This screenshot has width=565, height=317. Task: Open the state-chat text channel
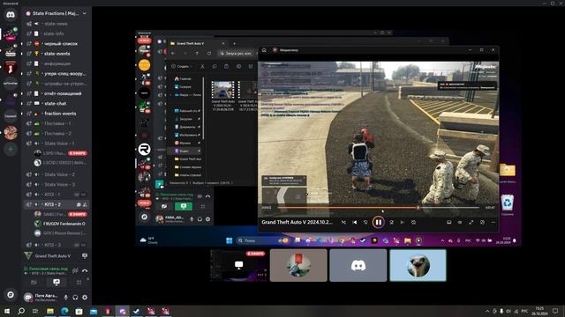(x=56, y=104)
